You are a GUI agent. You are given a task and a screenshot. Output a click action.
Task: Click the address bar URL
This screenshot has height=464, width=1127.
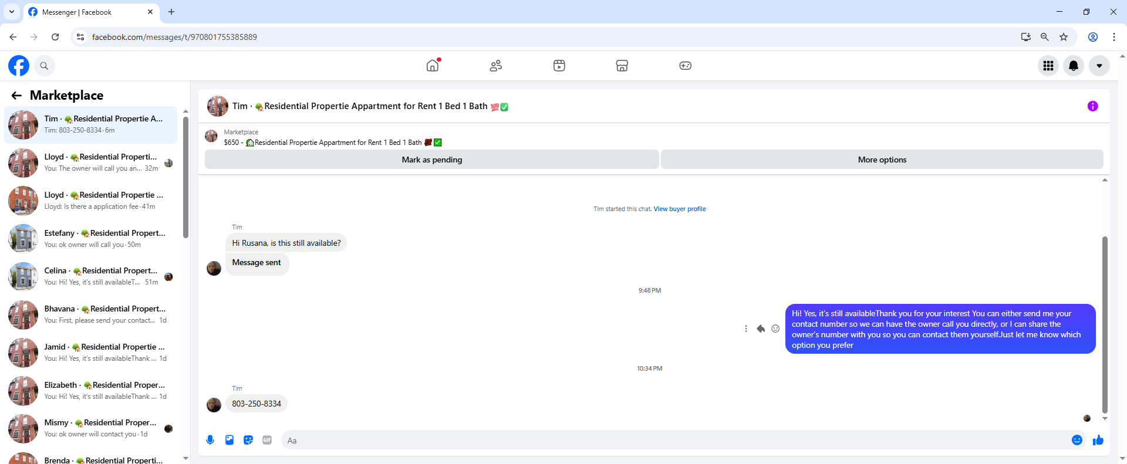coord(174,37)
